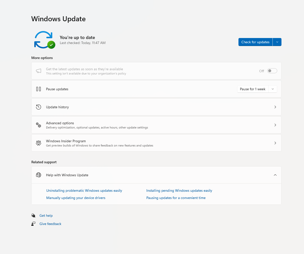Click the Windows Update sync status icon
This screenshot has width=304, height=254.
pos(45,40)
